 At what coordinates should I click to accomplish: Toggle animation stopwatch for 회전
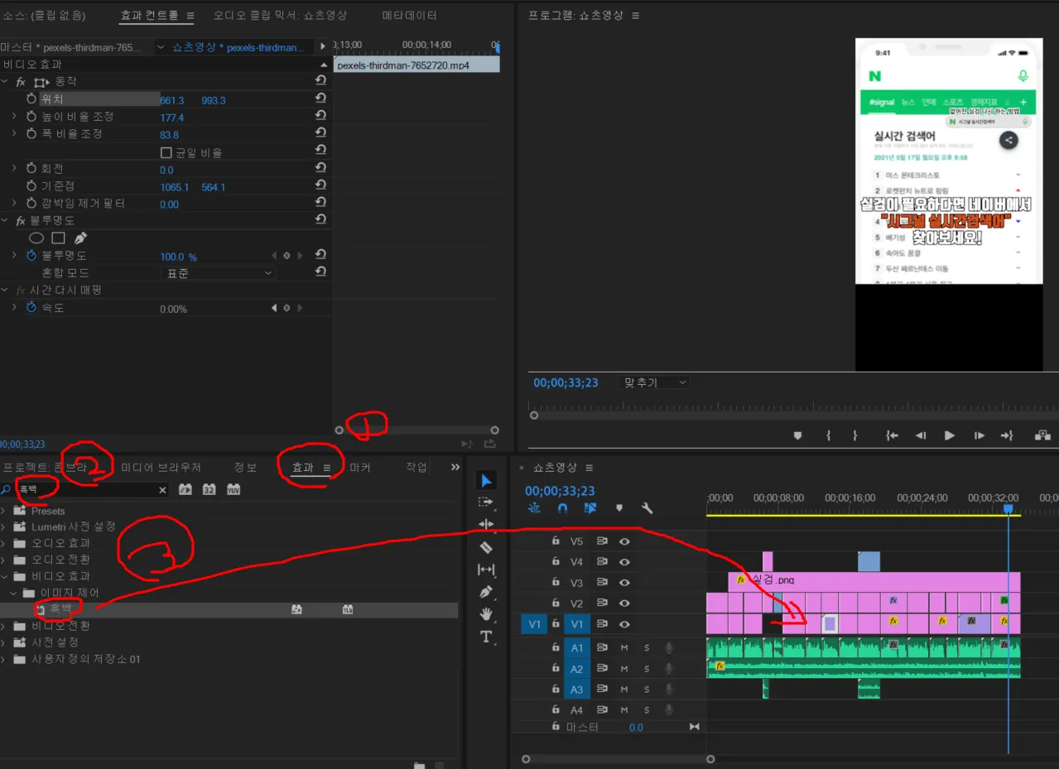coord(31,168)
